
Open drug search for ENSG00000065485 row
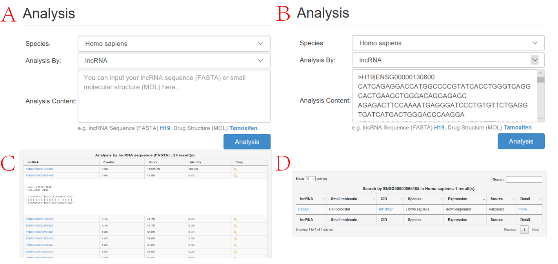tap(235, 176)
